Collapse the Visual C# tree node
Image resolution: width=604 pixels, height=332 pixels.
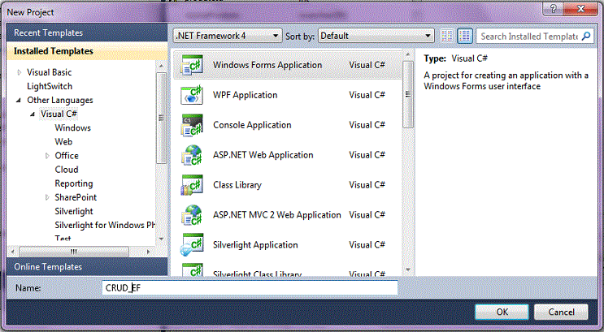(x=33, y=114)
